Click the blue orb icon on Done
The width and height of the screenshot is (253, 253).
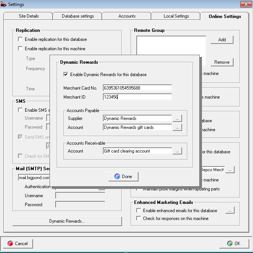coord(117,177)
